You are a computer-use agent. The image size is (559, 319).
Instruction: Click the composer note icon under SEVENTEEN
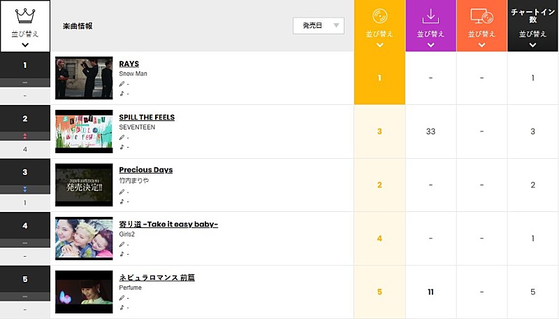pyautogui.click(x=122, y=147)
